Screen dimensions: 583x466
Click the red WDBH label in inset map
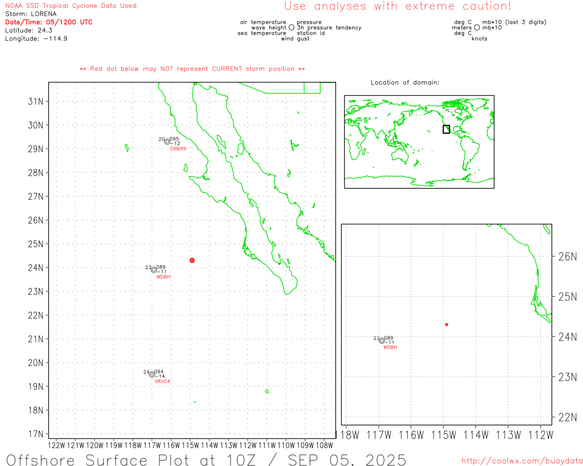(390, 347)
